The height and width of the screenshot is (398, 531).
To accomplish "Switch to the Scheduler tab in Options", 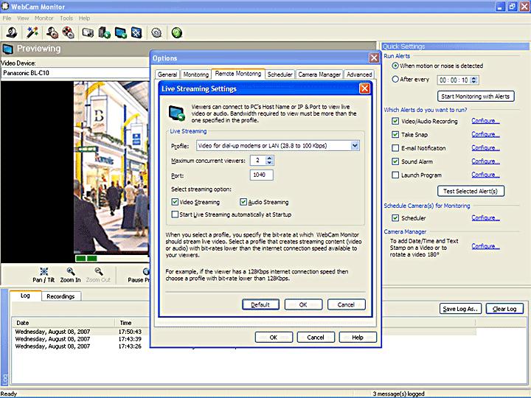I will [280, 74].
